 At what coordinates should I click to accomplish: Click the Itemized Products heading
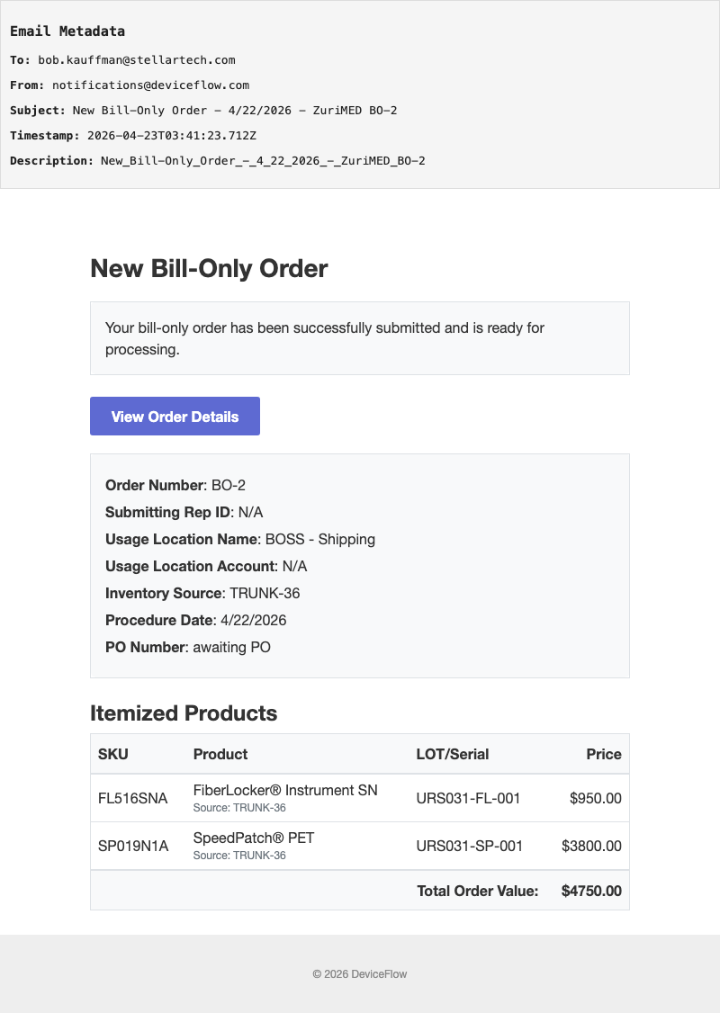pos(184,713)
